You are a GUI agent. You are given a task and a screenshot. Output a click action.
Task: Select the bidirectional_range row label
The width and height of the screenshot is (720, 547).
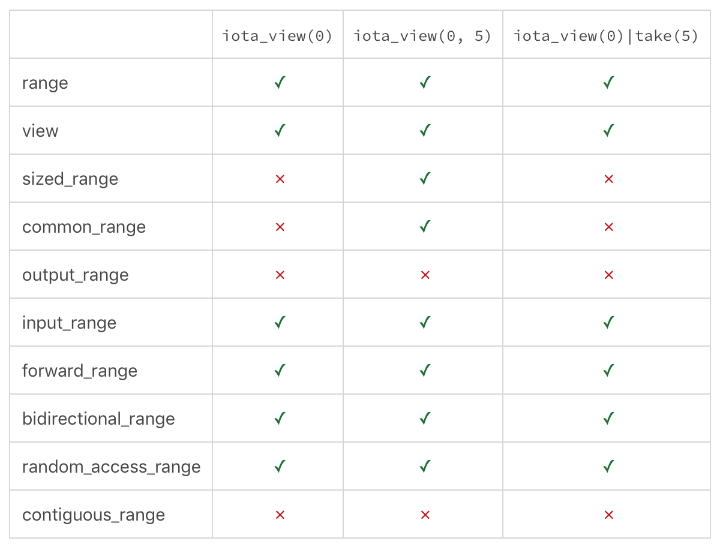pyautogui.click(x=98, y=419)
